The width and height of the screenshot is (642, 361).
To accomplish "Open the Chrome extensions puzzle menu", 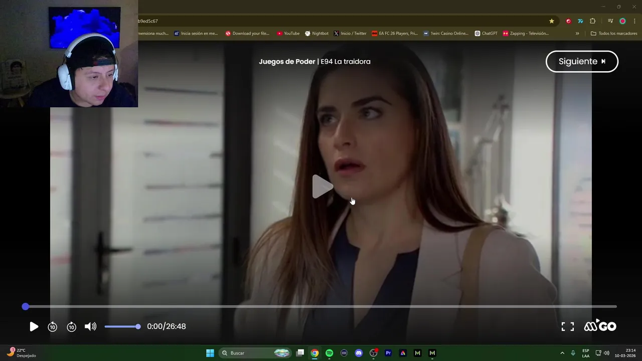I will click(x=592, y=21).
